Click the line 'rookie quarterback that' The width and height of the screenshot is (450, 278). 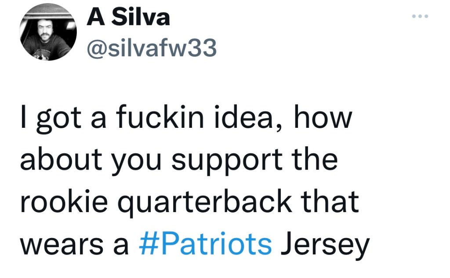coord(189,202)
